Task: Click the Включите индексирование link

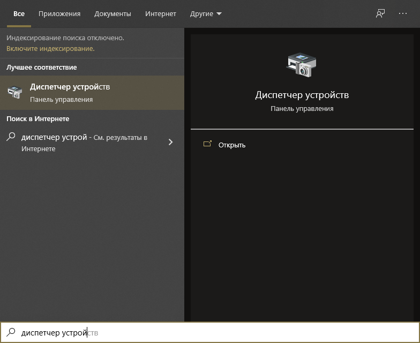Action: 50,48
